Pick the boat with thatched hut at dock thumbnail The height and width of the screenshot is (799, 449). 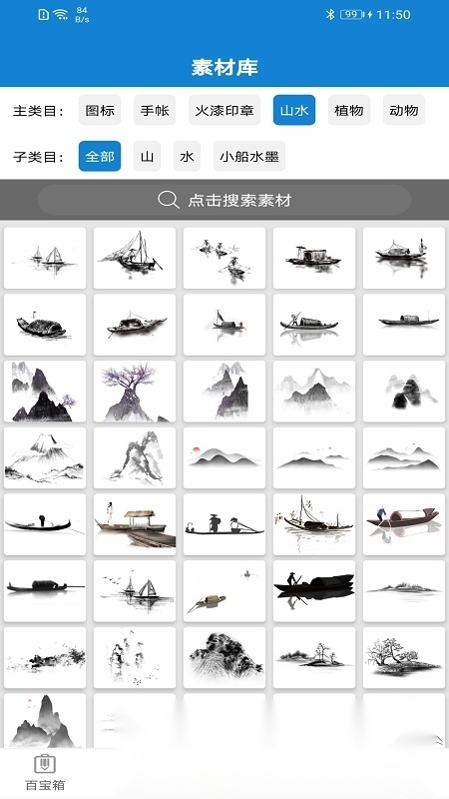click(x=135, y=524)
